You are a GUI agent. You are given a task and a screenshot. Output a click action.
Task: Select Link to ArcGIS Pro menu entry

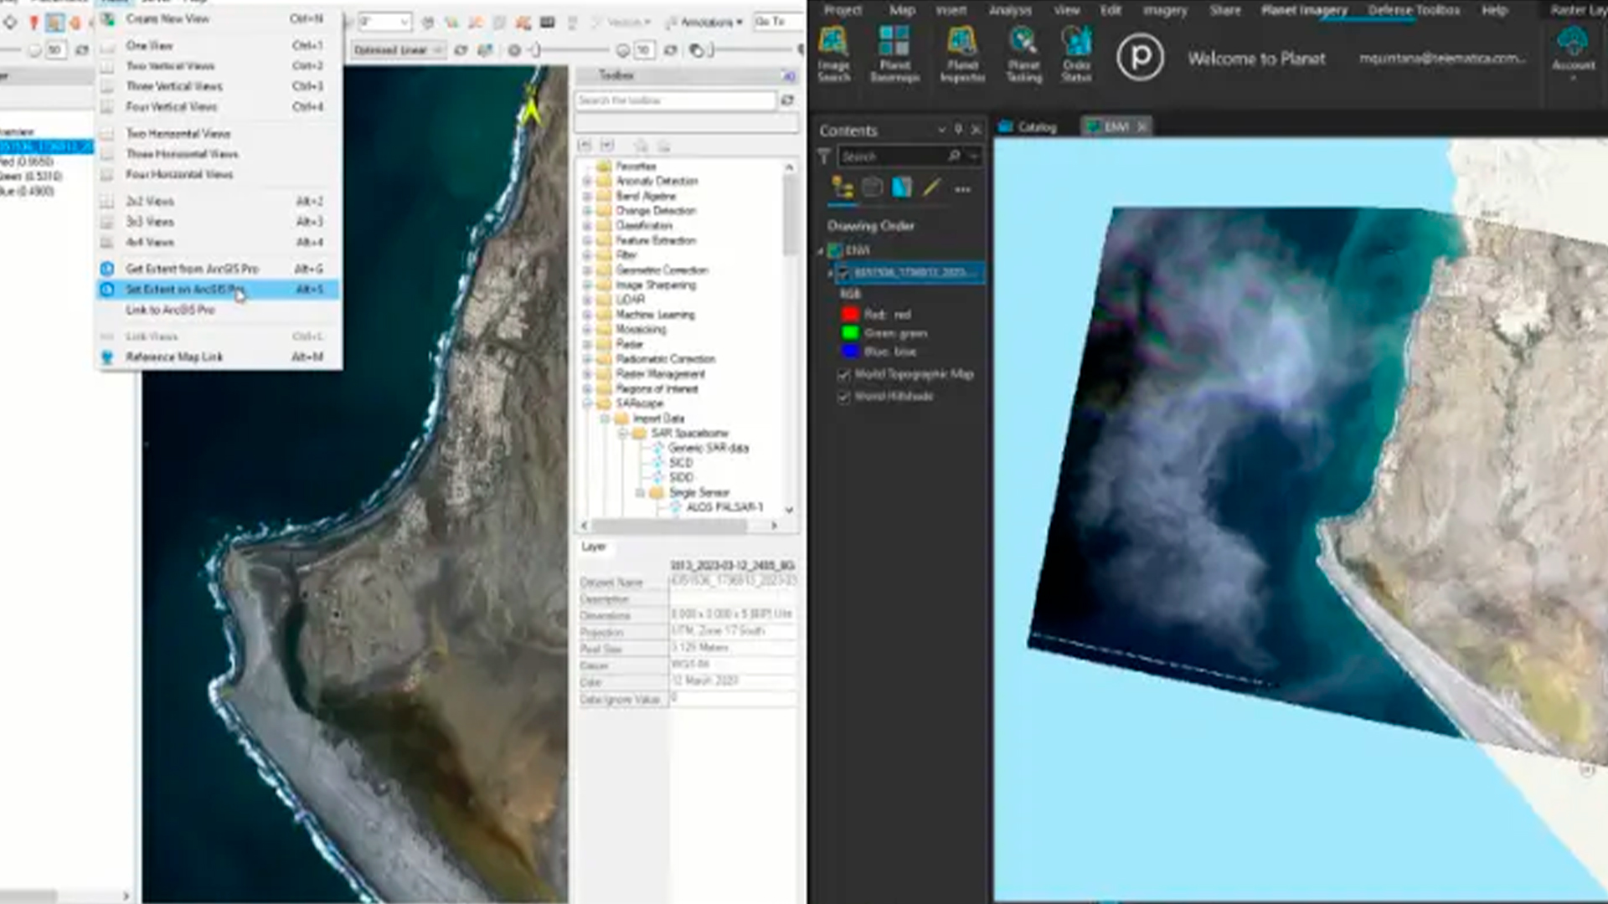point(170,310)
